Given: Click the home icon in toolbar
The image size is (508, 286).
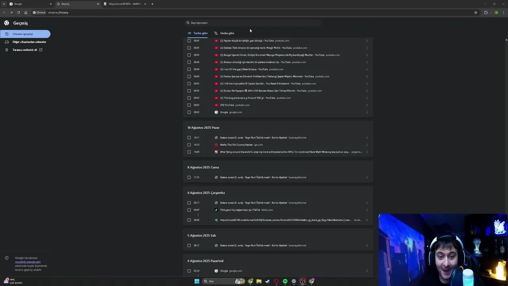Looking at the screenshot, I should 26,12.
